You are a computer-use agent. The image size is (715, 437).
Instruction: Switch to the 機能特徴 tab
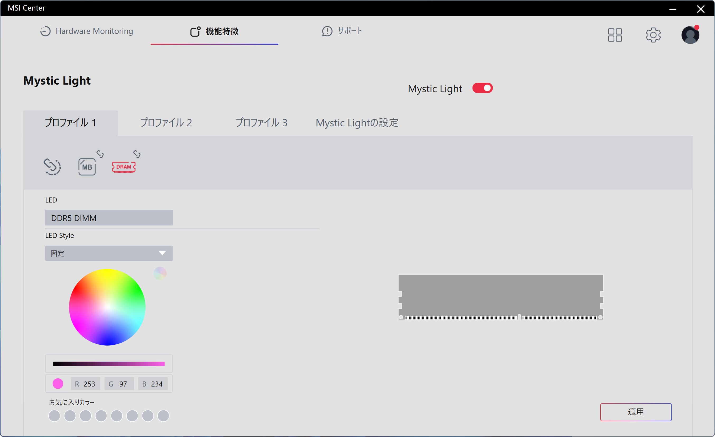[214, 31]
